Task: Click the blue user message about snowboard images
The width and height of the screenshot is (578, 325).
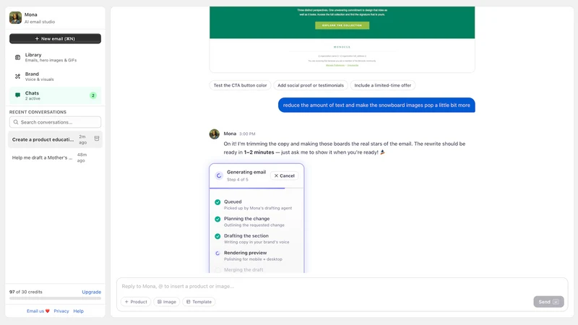Action: [x=376, y=105]
